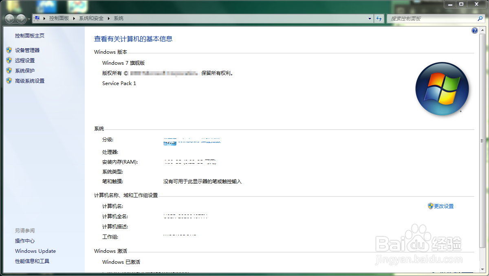
Task: Click the shield icon next to 更改设置
Action: pyautogui.click(x=430, y=206)
